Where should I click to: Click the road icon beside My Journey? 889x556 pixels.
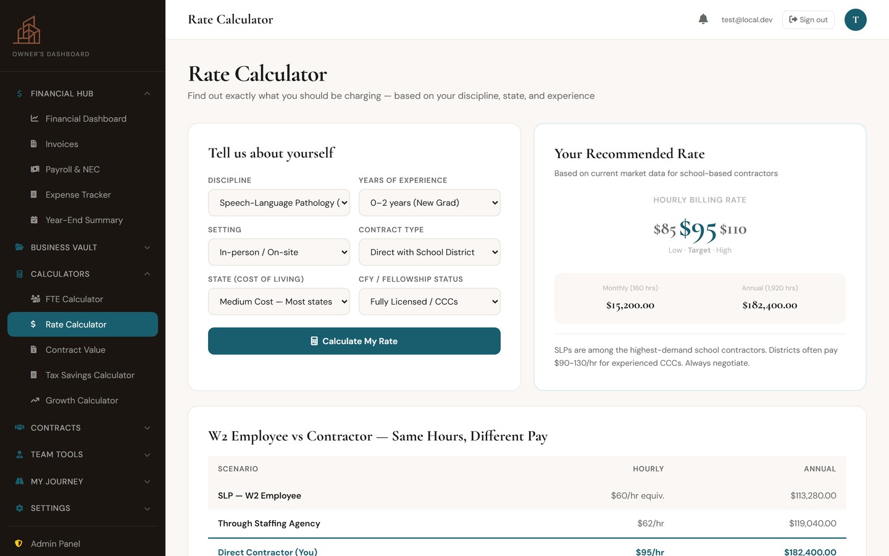[x=19, y=481]
